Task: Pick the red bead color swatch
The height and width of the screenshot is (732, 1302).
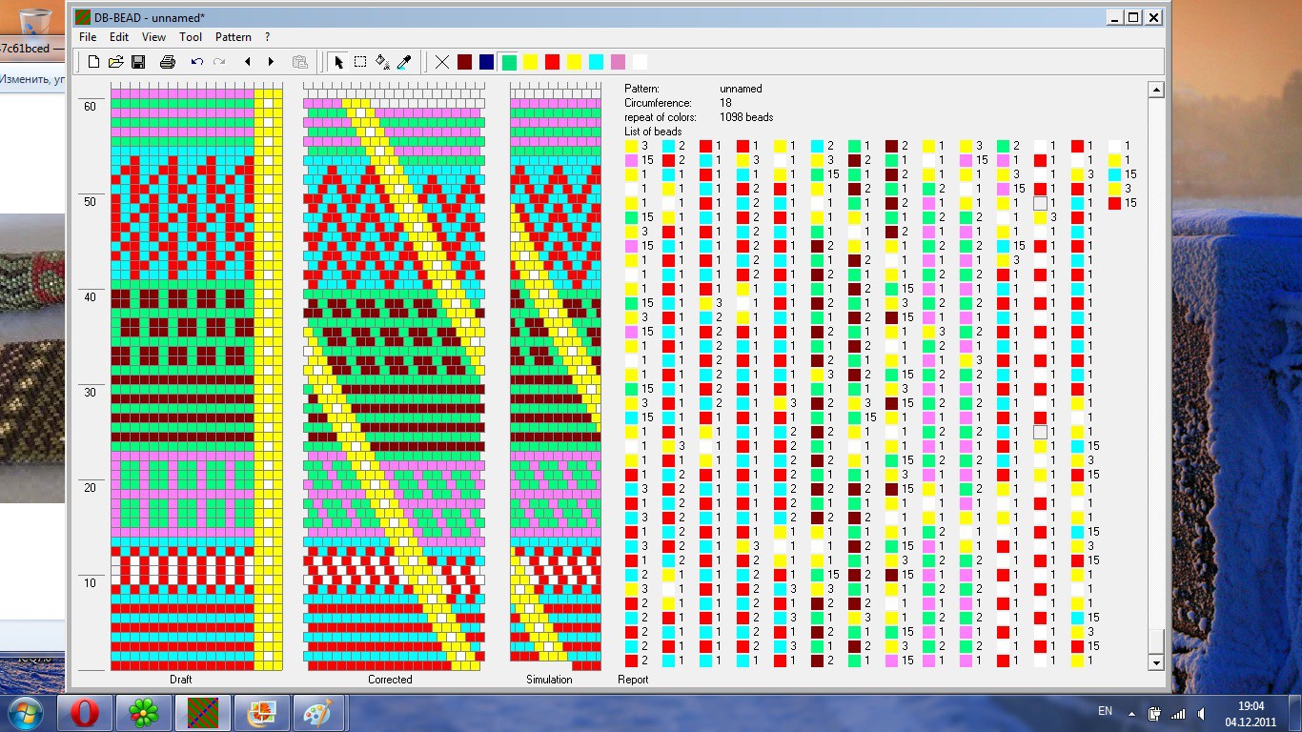Action: coord(552,62)
